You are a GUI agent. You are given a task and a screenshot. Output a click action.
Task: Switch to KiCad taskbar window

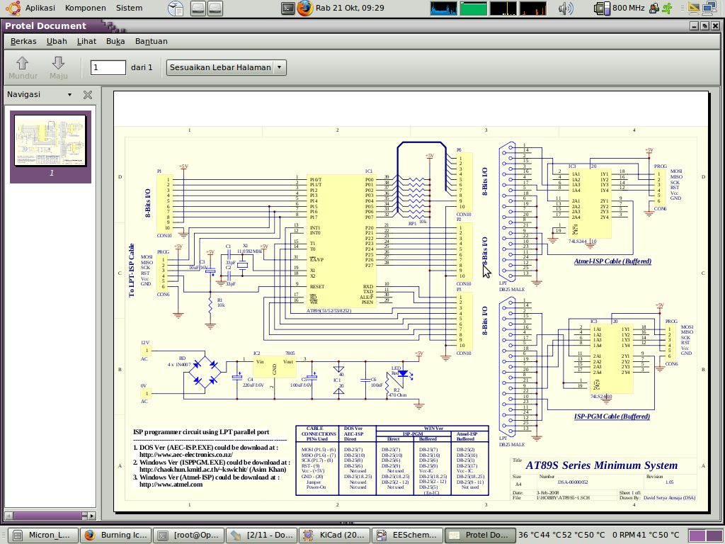coord(334,535)
